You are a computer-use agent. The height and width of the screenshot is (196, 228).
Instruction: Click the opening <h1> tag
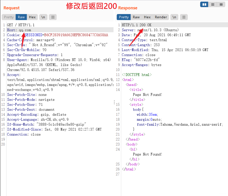(133, 149)
